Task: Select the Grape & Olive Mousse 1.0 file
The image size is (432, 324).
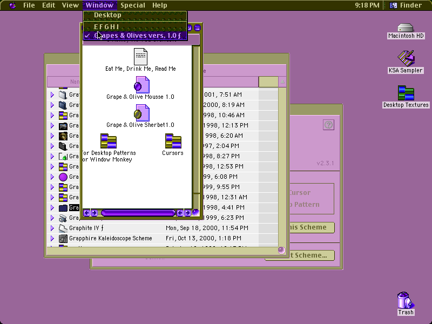Action: pos(141,85)
